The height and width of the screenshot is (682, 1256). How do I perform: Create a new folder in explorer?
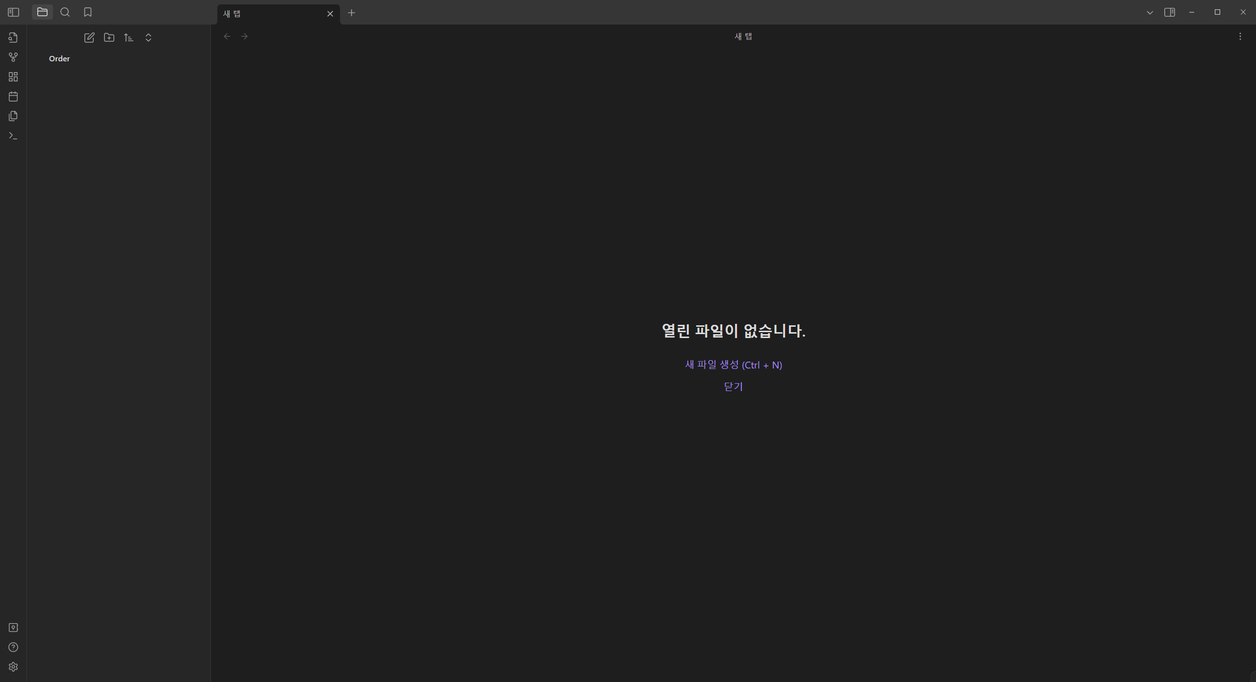[x=109, y=38]
